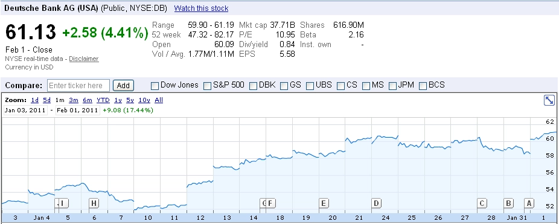559x224 pixels.
Task: Enable S&P 500 comparison checkbox
Action: click(x=207, y=86)
